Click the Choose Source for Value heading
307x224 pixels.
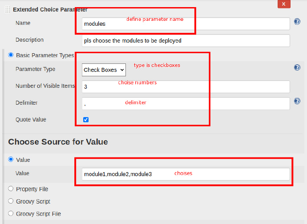click(58, 142)
